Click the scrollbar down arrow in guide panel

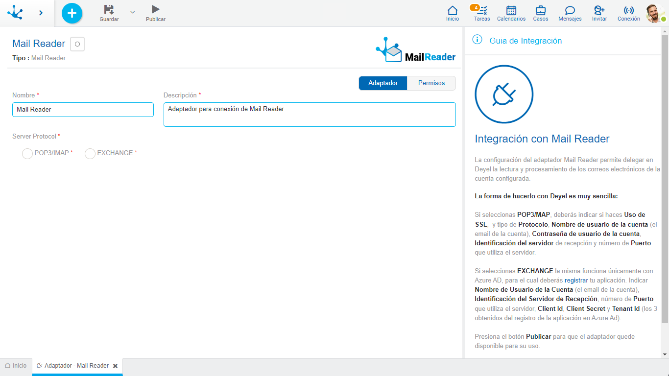tap(665, 354)
